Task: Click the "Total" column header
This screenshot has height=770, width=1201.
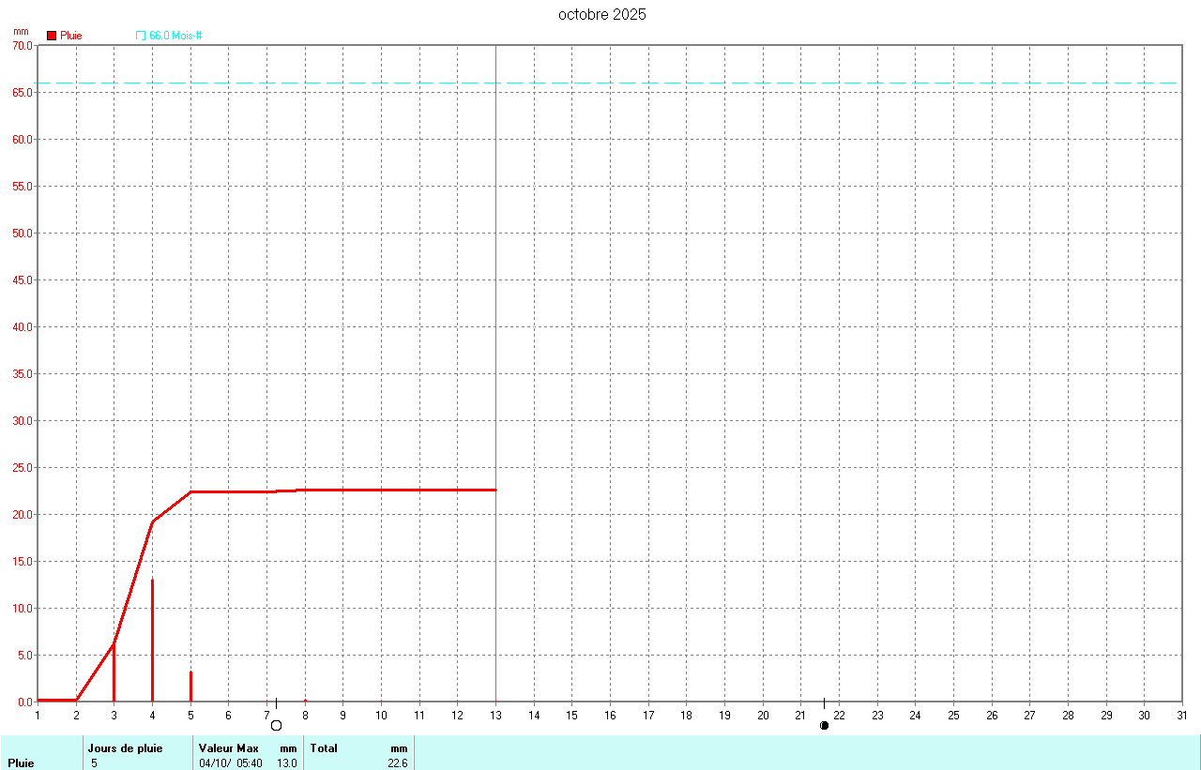Action: pos(324,748)
